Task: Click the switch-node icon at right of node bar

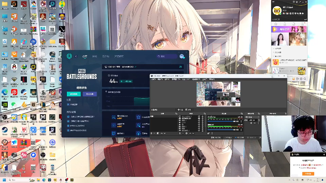Action: click(181, 67)
